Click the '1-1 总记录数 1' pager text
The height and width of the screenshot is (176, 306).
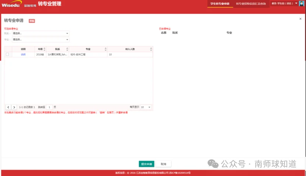27,107
